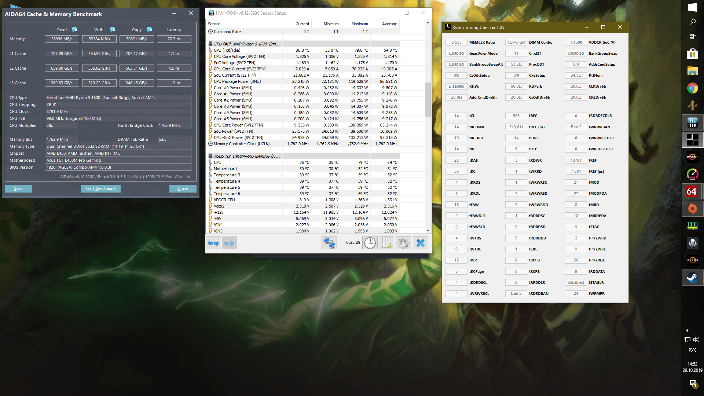Open the green memory module taskbar icon

click(692, 226)
